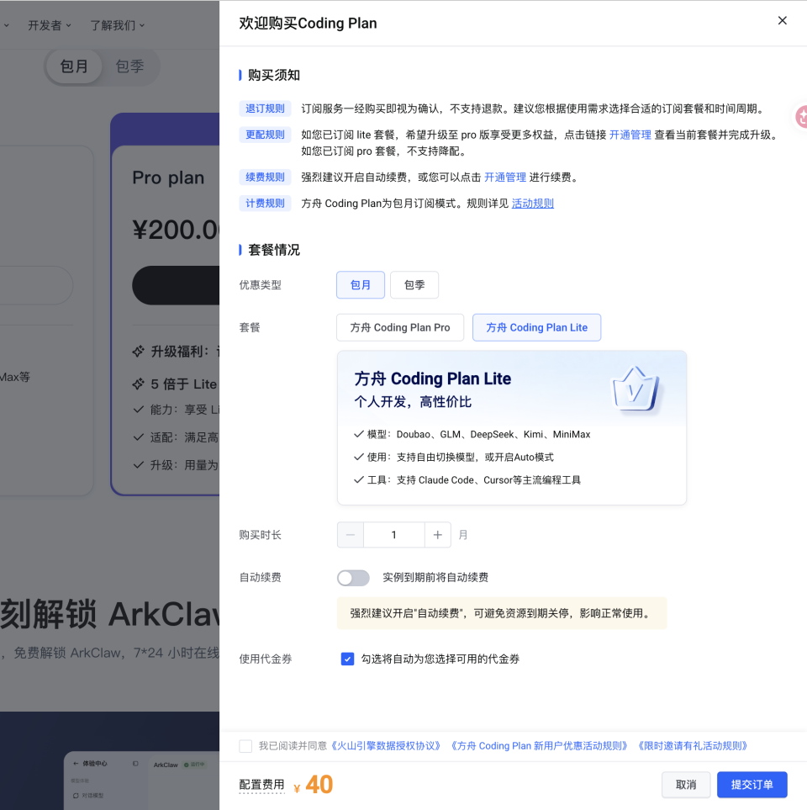807x810 pixels.
Task: Open 《火山引擎数据授权协议》 link
Action: tap(386, 746)
